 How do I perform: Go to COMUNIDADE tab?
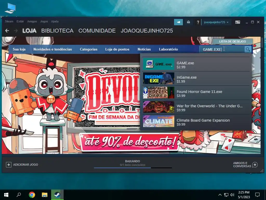pyautogui.click(x=97, y=31)
